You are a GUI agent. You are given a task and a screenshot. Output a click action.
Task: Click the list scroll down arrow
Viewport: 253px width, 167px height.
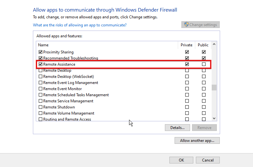[214, 118]
